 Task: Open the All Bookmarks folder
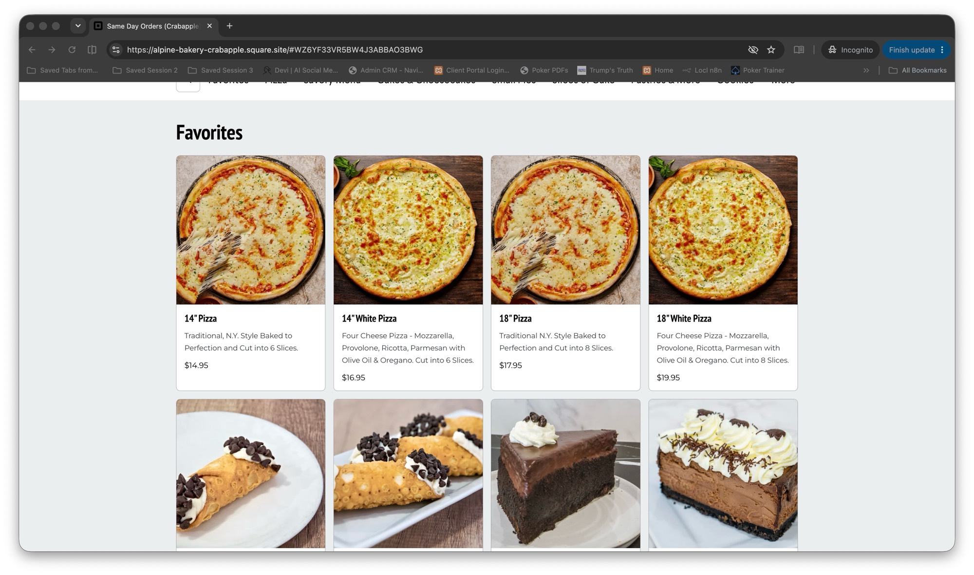click(918, 70)
